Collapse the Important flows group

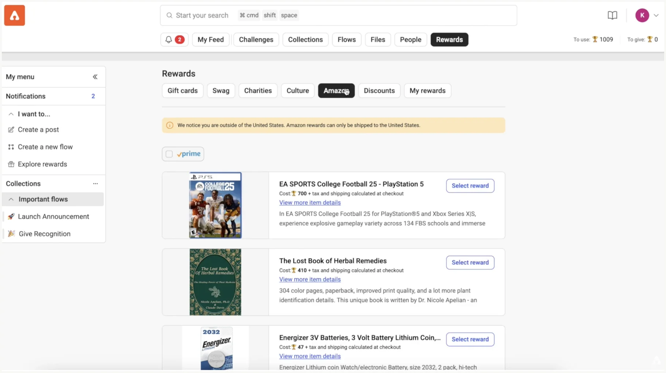(11, 199)
